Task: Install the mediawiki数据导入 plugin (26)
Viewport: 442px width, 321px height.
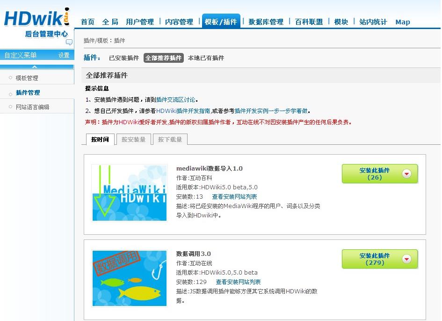Action: coord(380,174)
